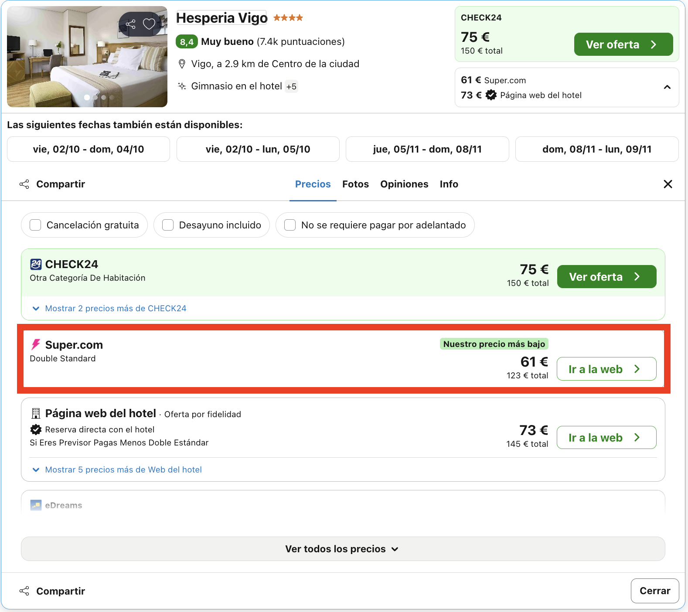The height and width of the screenshot is (612, 688).
Task: Click the Cerrar button
Action: click(x=655, y=591)
